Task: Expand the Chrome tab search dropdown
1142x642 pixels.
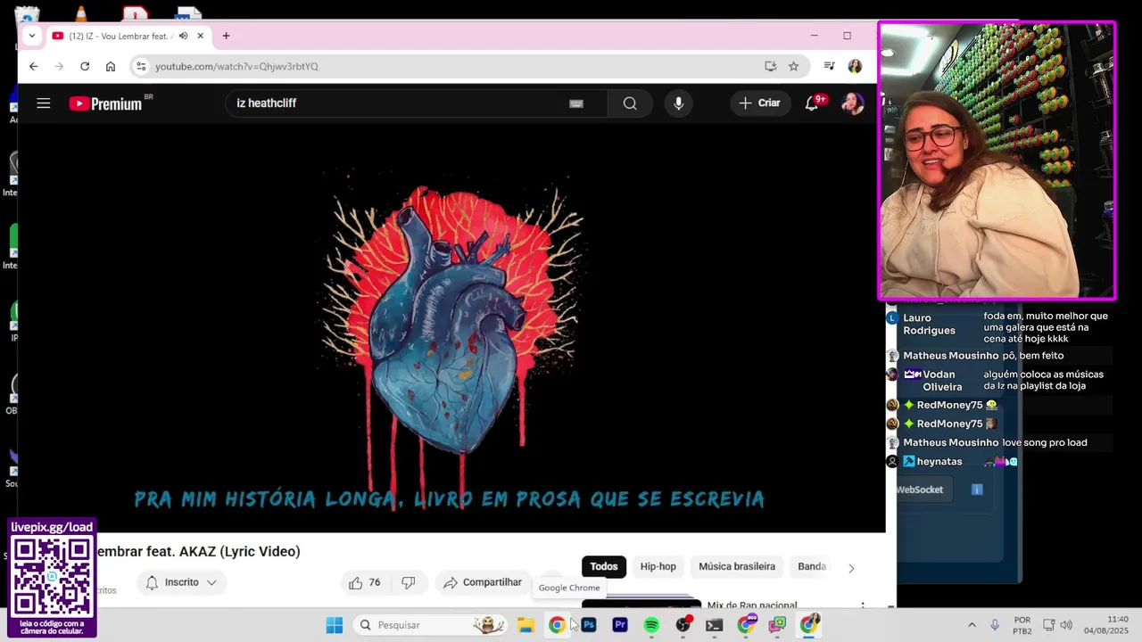Action: click(x=31, y=36)
